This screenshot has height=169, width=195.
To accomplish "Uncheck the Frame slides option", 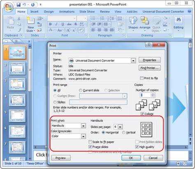I will coord(90,147).
